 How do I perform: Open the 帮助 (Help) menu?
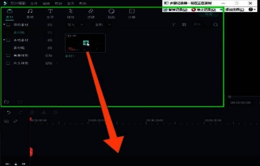83,4
